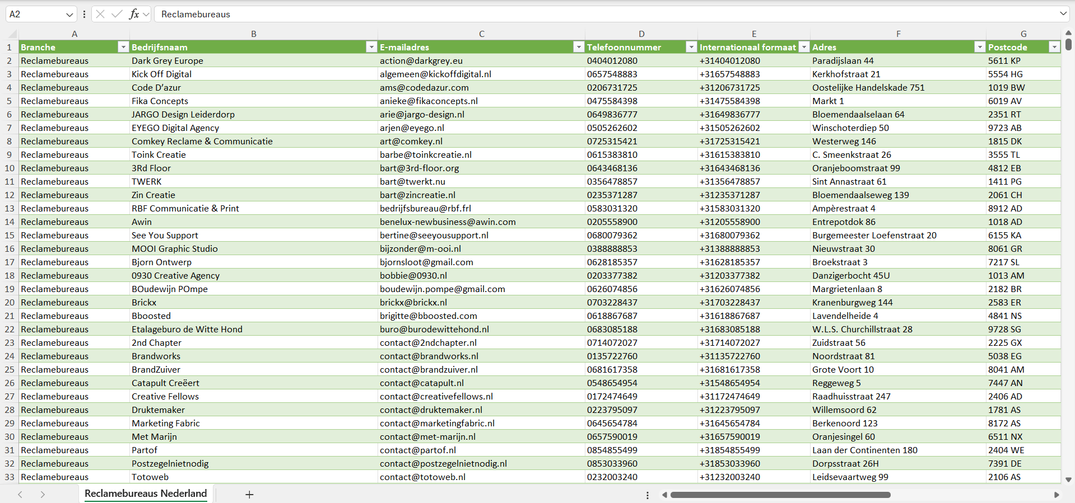
Task: Open the E-mailadres filter dropdown
Action: 579,47
